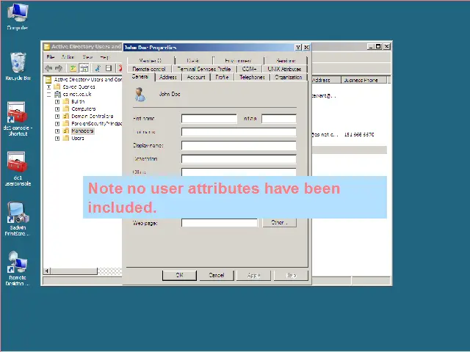Open the File menu
470x352 pixels.
(51, 57)
